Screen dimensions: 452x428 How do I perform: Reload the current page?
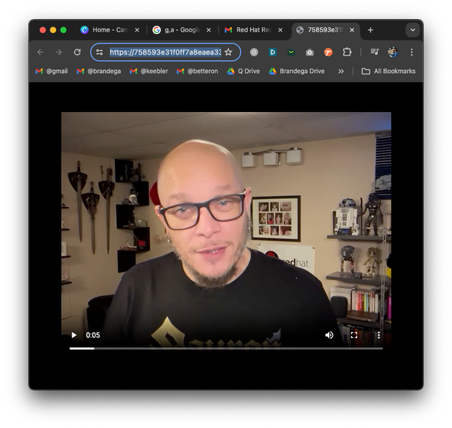click(77, 52)
